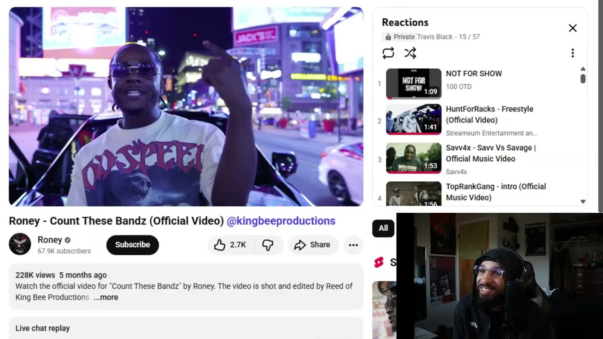Screen dimensions: 603x339
Task: Click the Shorts logo icon
Action: pyautogui.click(x=379, y=262)
